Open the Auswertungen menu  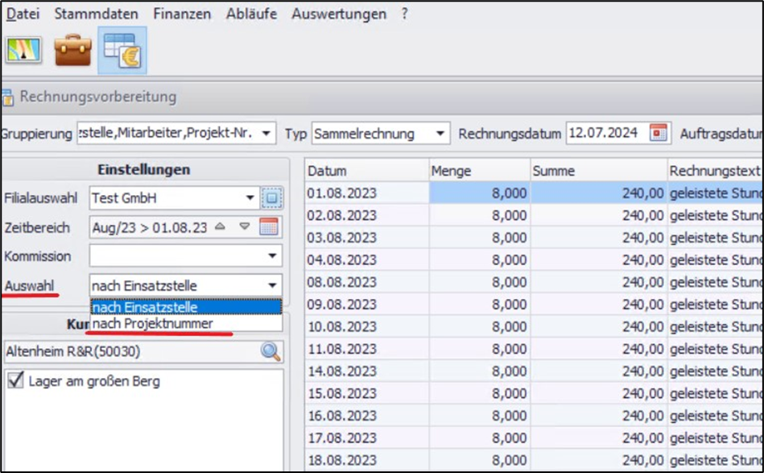(x=338, y=14)
